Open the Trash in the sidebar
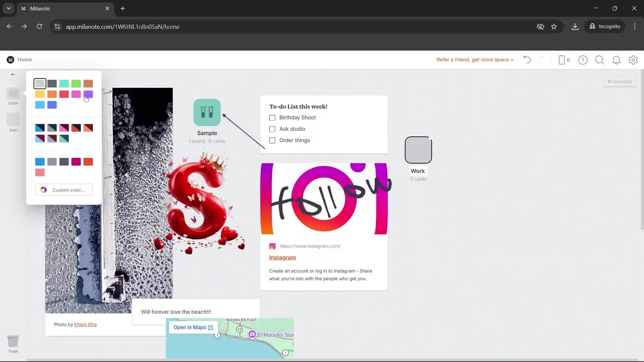This screenshot has width=644, height=362. (13, 341)
